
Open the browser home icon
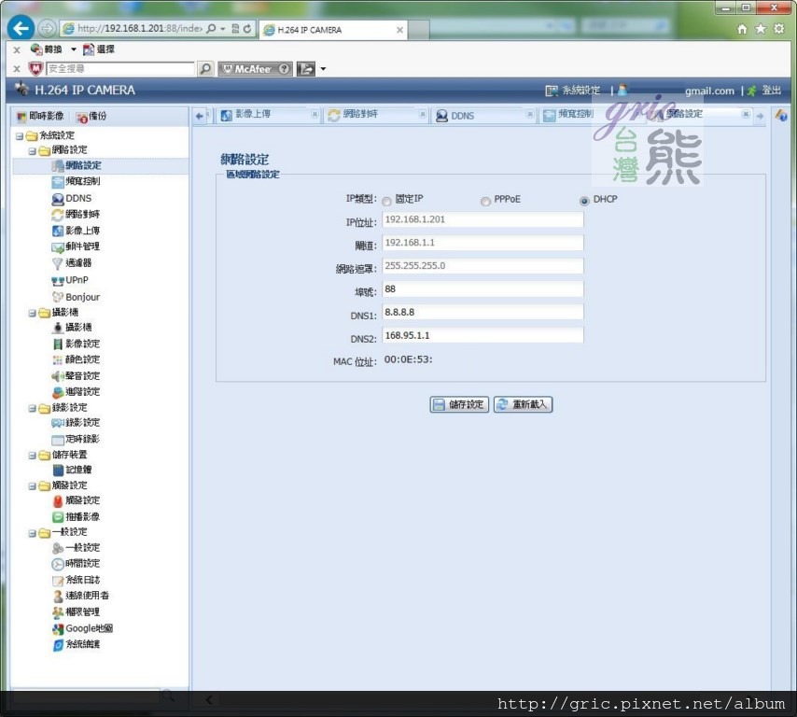tap(742, 29)
